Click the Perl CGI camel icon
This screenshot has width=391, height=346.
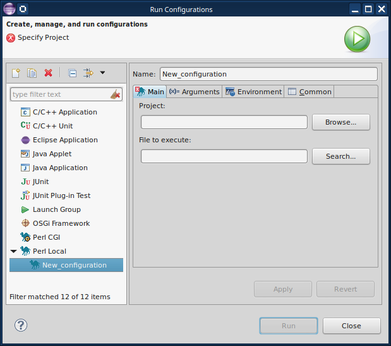25,237
